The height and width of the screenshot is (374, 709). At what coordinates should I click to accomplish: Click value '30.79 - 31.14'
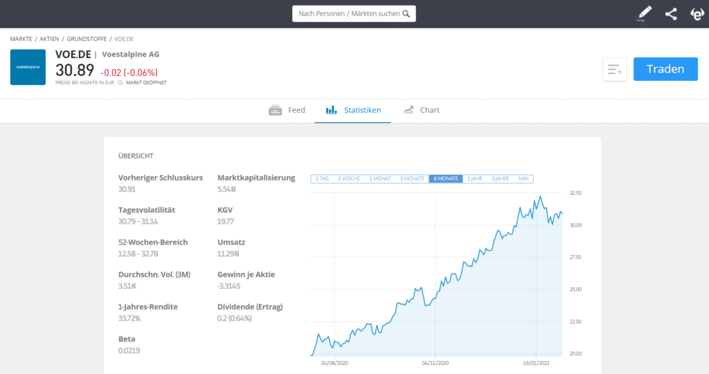pos(138,221)
